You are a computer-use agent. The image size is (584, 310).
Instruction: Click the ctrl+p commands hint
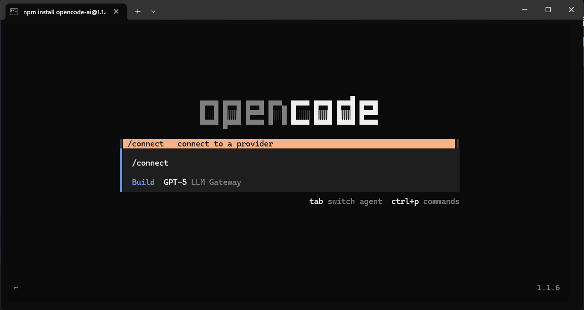click(425, 201)
